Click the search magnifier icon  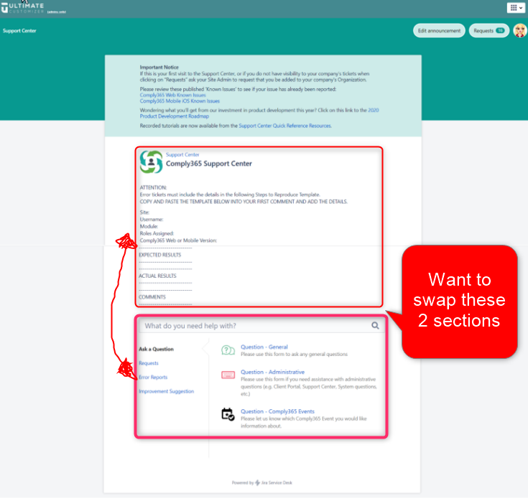(x=375, y=325)
